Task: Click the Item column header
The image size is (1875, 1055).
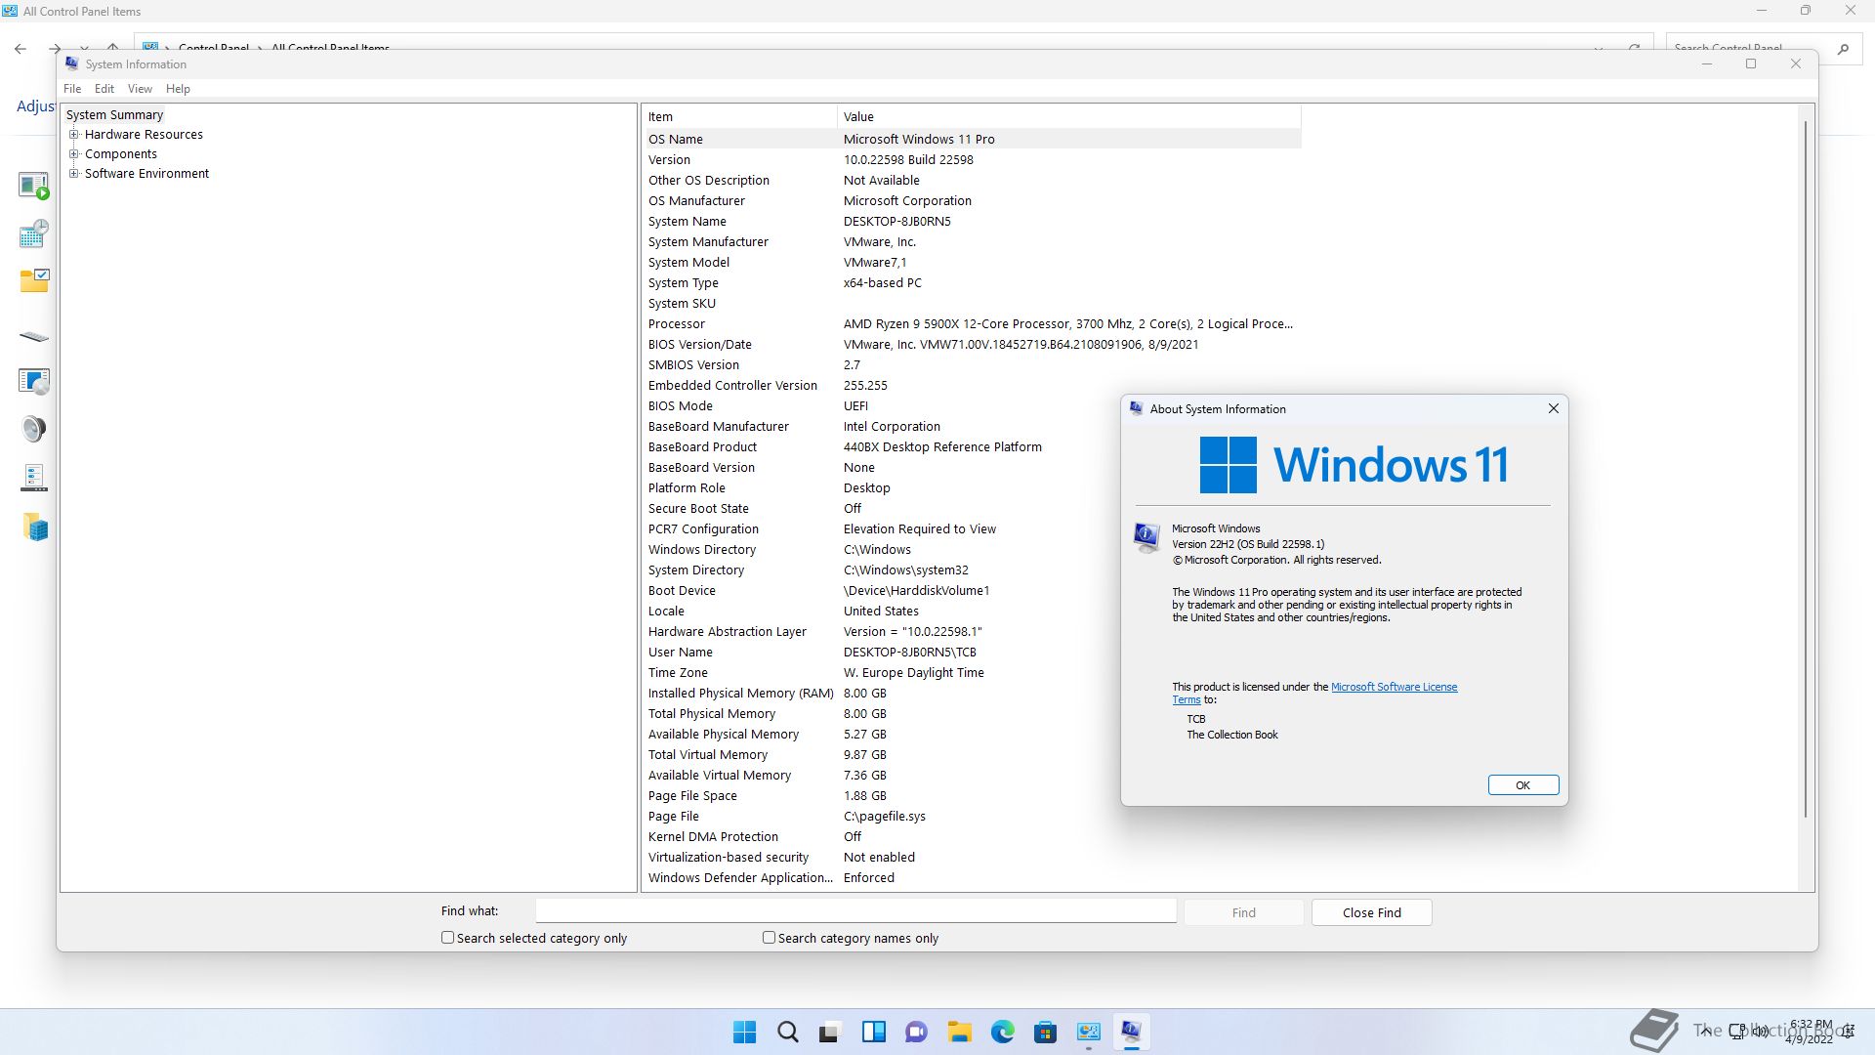Action: [x=740, y=116]
